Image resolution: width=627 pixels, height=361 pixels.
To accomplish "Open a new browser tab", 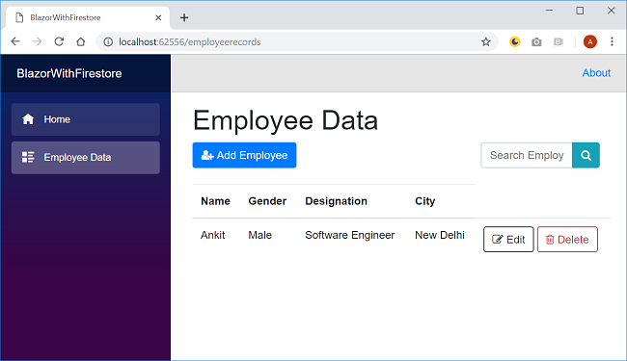I will tap(184, 17).
